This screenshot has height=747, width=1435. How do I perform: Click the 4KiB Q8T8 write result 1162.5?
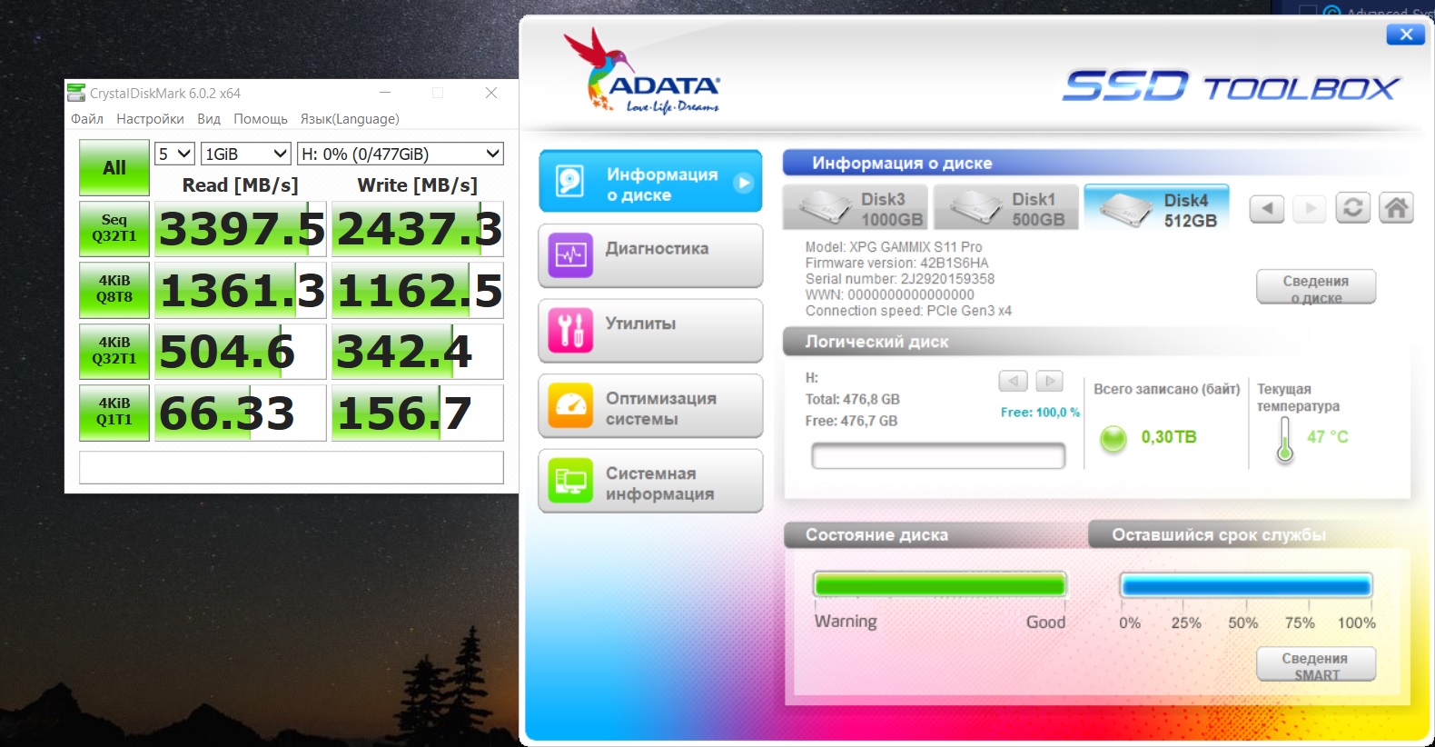pos(418,290)
